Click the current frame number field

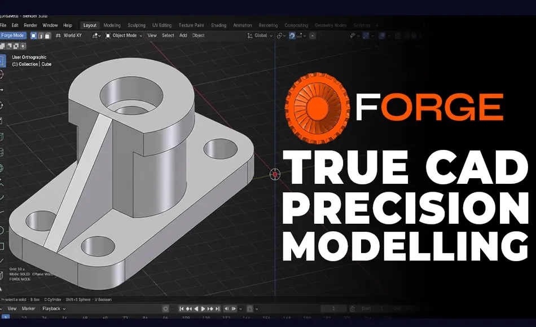point(334,309)
